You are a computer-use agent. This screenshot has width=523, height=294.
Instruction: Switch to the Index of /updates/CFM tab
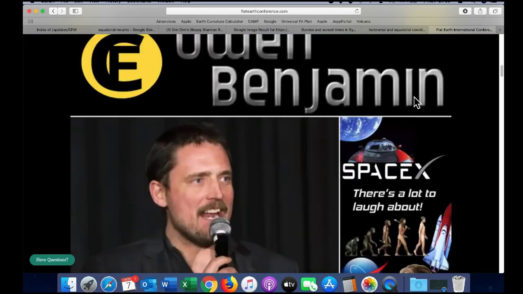(x=56, y=30)
